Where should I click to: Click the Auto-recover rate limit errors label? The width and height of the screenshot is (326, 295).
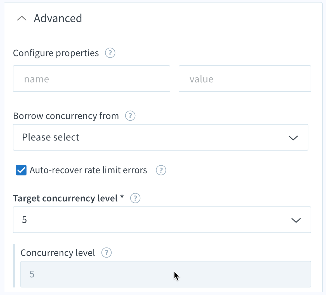(x=88, y=170)
